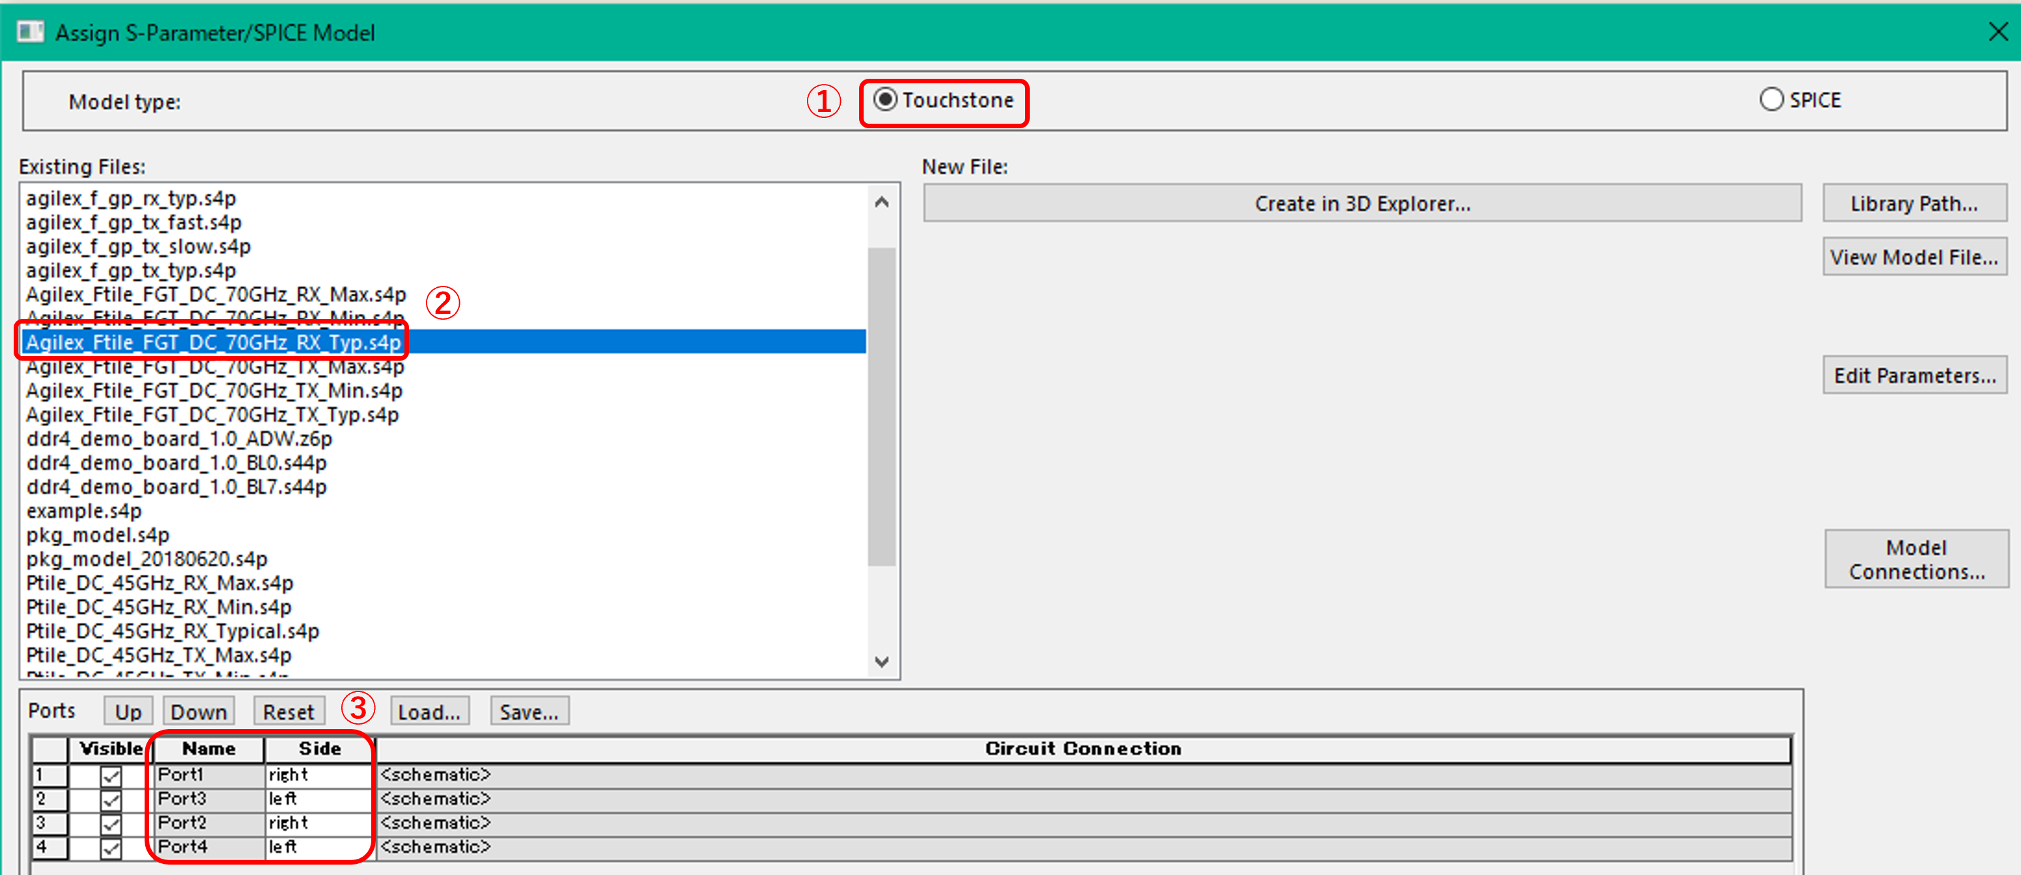Click the Side cell for Port2
The image size is (2021, 875).
[x=319, y=824]
